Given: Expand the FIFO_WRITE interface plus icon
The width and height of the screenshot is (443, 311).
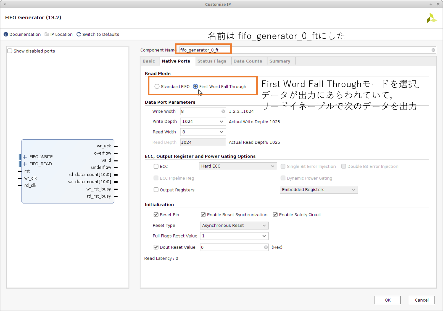Looking at the screenshot, I should click(x=25, y=157).
